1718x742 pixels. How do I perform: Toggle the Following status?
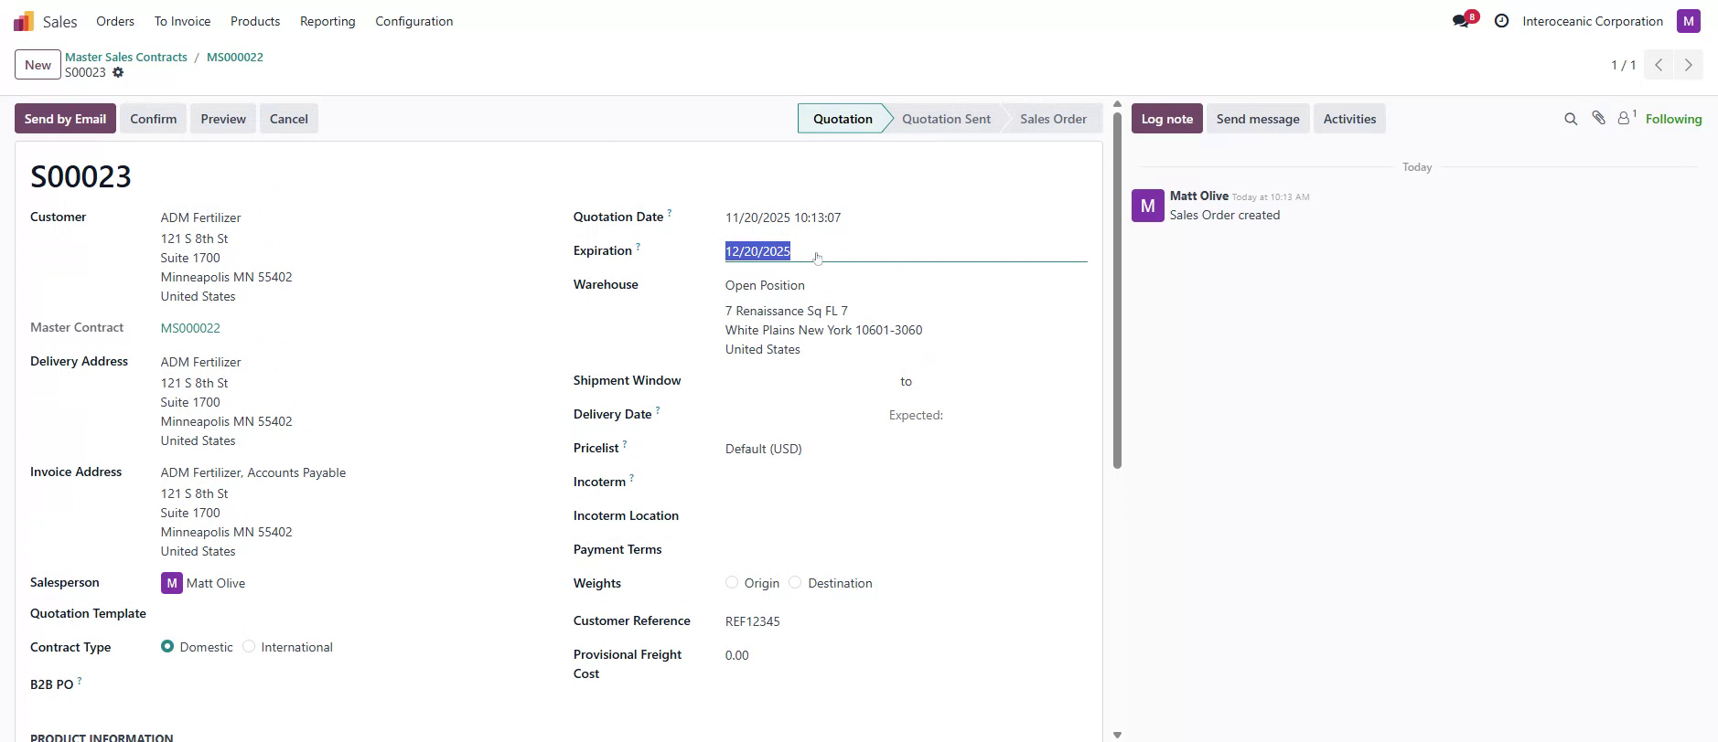coord(1673,119)
